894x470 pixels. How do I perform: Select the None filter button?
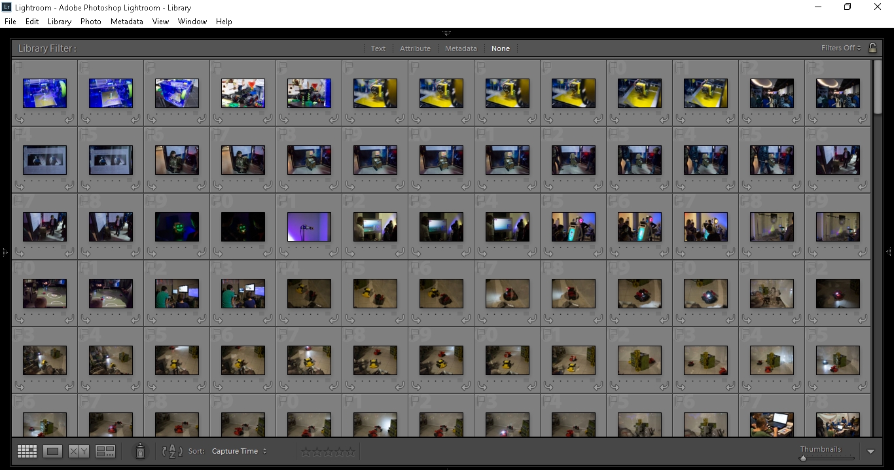click(501, 48)
